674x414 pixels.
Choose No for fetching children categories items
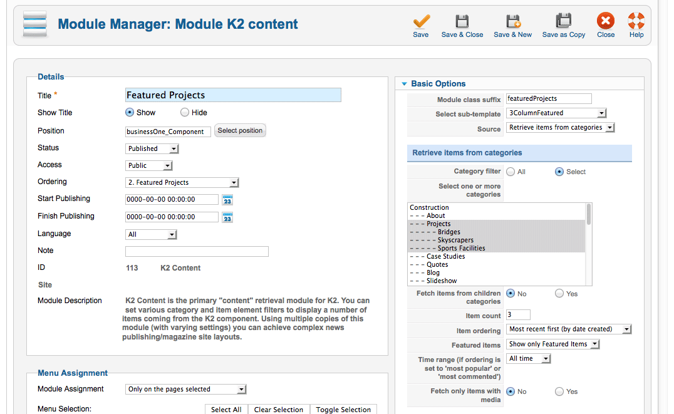click(x=511, y=293)
